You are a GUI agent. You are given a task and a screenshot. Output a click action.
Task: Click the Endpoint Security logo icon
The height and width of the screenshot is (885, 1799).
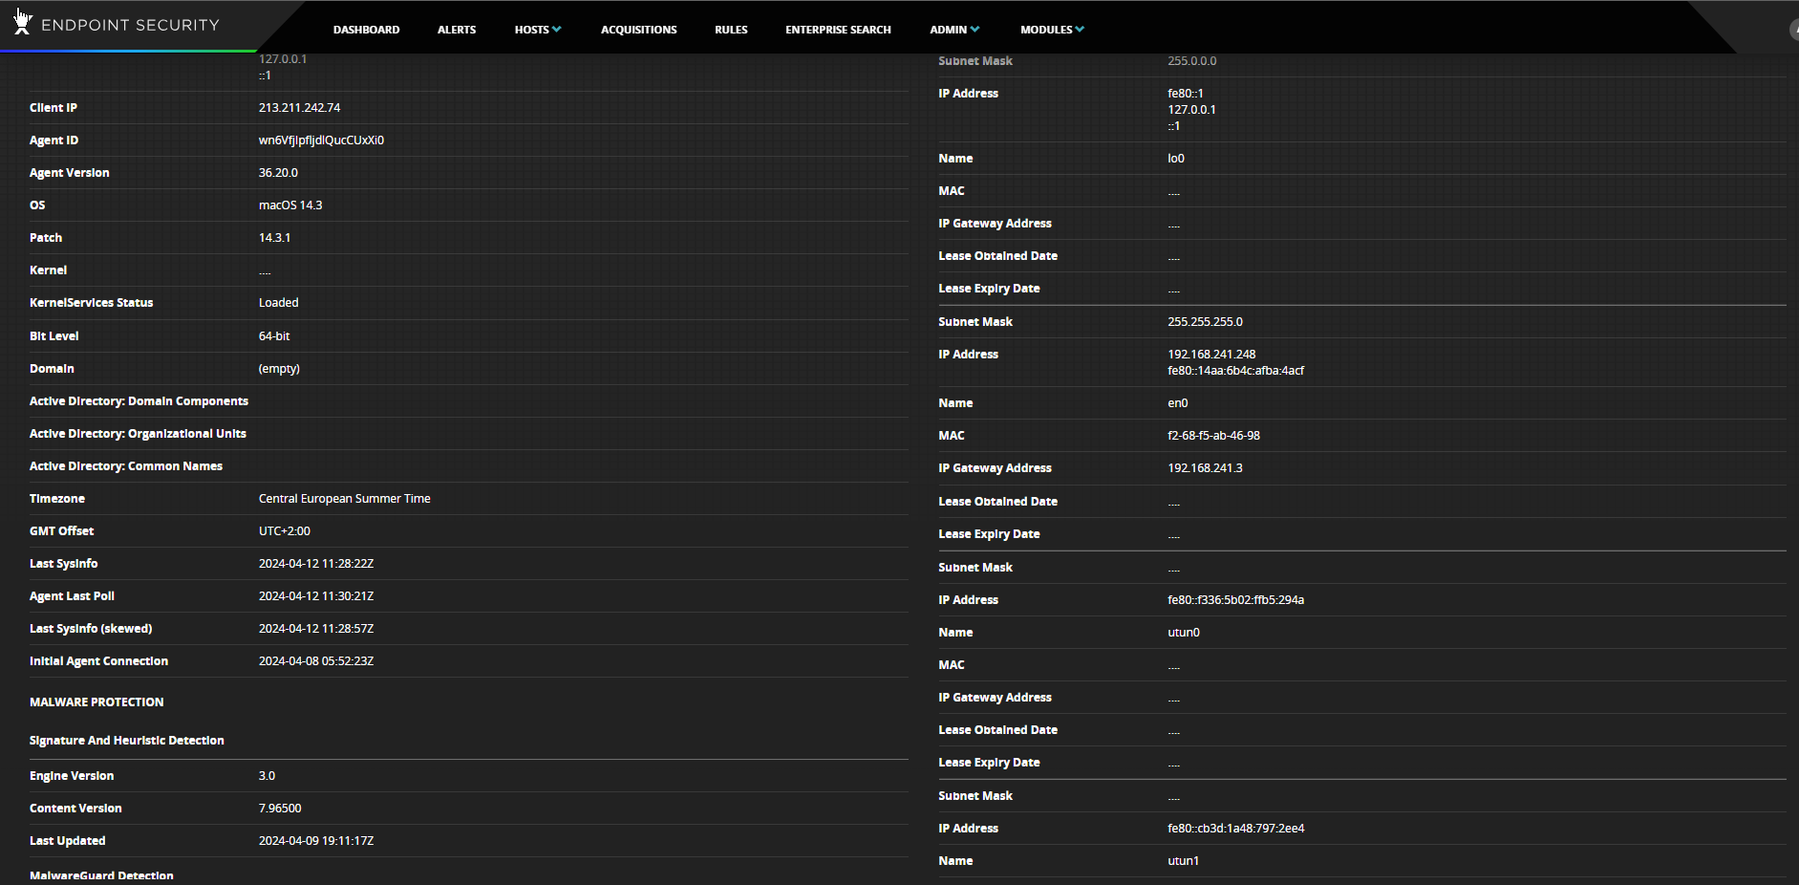(x=22, y=24)
